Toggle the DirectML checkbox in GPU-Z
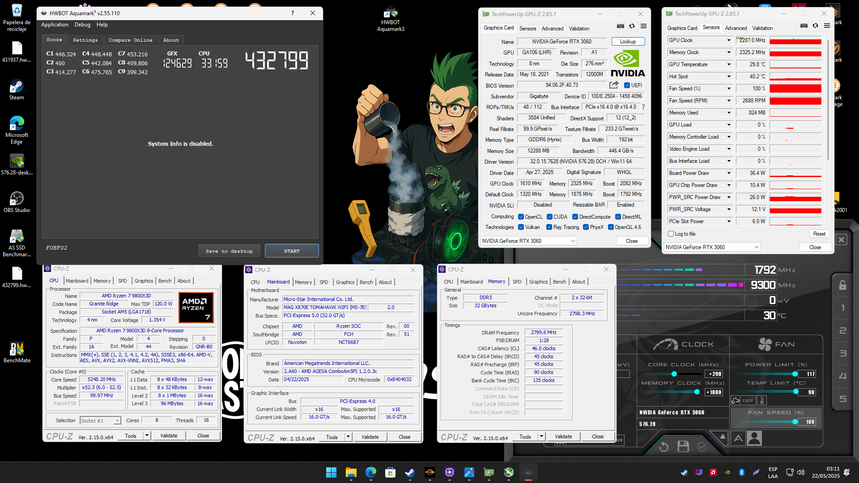The image size is (859, 483). click(618, 216)
